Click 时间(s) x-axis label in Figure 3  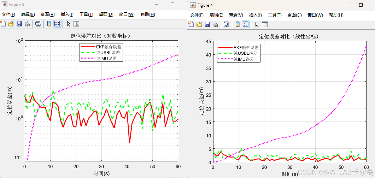pos(101,173)
